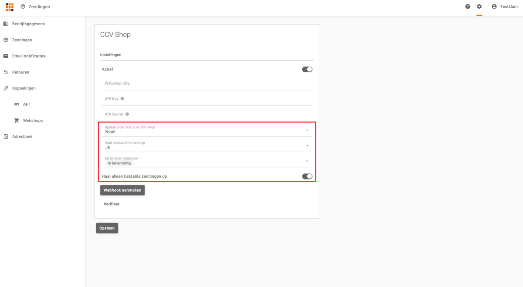Toggle Haal alleen betaalde zendingen op
The image size is (523, 287).
click(307, 176)
